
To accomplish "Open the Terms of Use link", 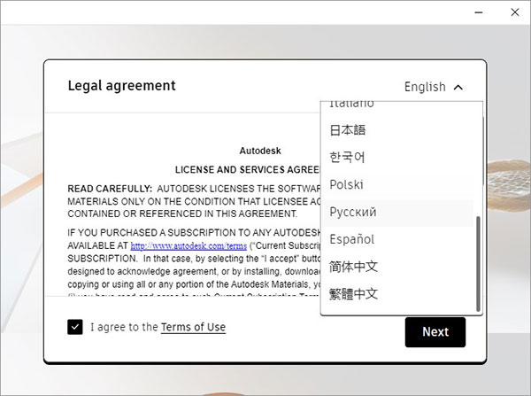I will click(x=193, y=328).
